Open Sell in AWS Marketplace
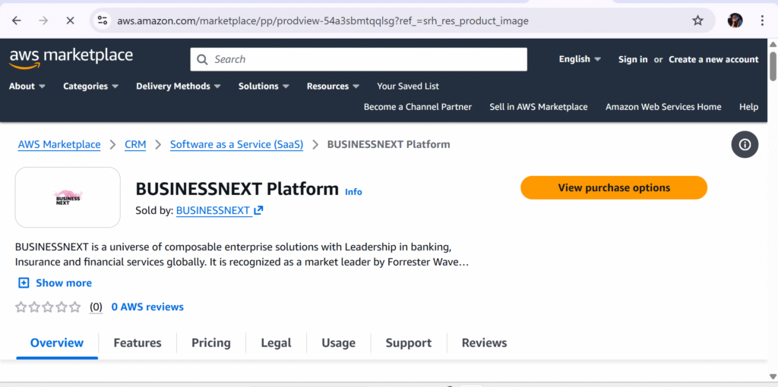 point(539,106)
